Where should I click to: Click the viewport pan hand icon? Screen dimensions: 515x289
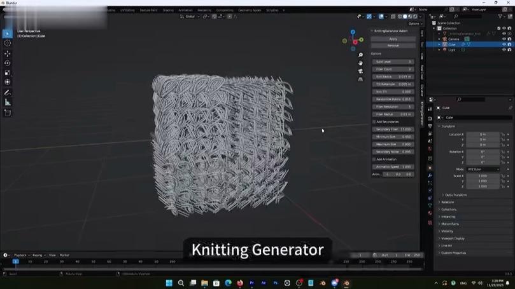[x=360, y=63]
